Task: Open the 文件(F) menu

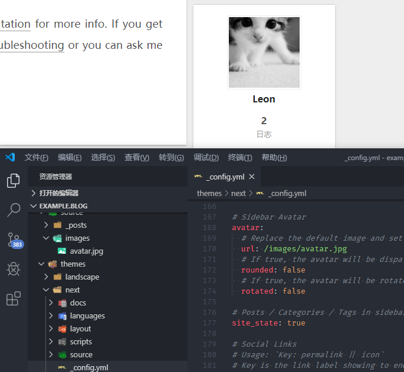Action: click(36, 157)
